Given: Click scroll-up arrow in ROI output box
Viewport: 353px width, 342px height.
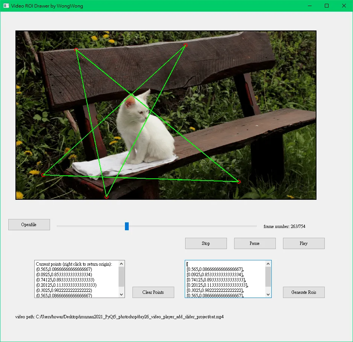Looking at the screenshot, I should [x=268, y=264].
